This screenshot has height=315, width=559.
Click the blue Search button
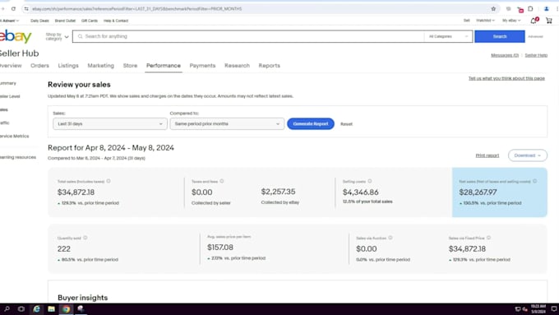(x=500, y=36)
